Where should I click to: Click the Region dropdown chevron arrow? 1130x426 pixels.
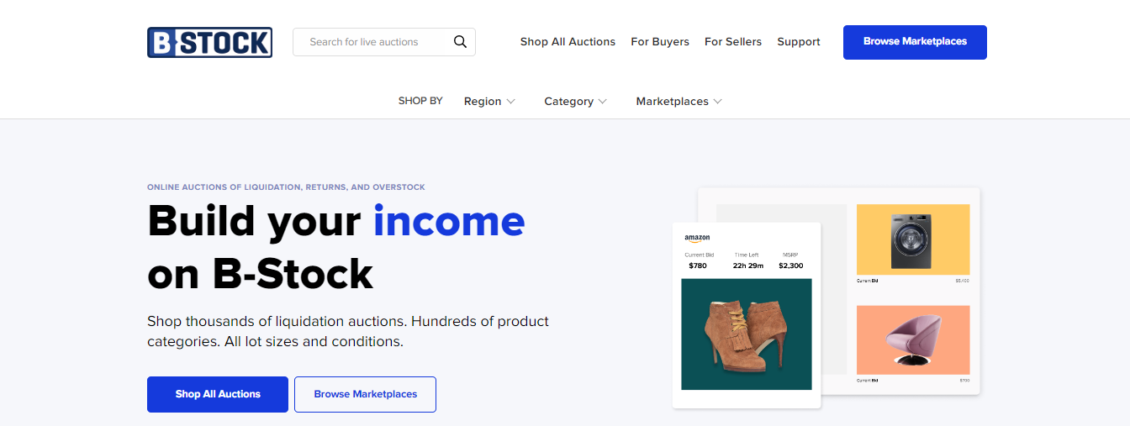[510, 102]
